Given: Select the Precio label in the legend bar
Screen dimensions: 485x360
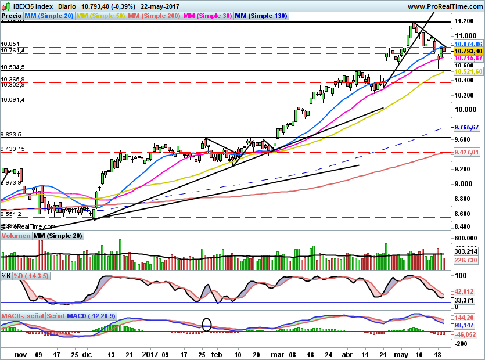Looking at the screenshot, I should (12, 16).
